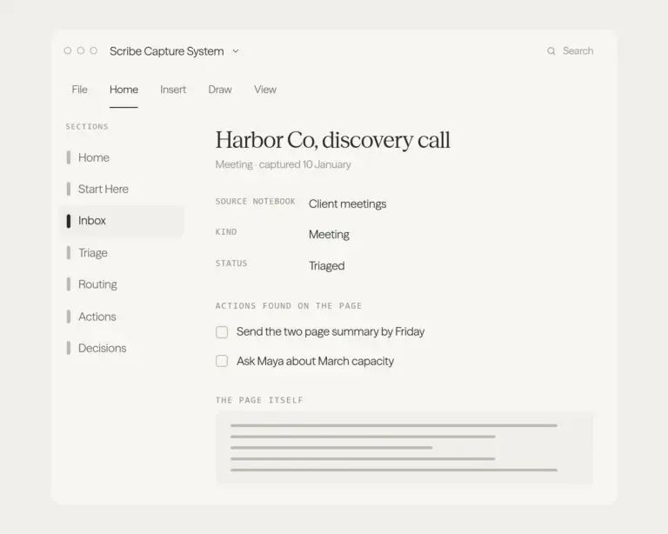Open the Decisions section
This screenshot has width=668, height=534.
[x=122, y=349]
